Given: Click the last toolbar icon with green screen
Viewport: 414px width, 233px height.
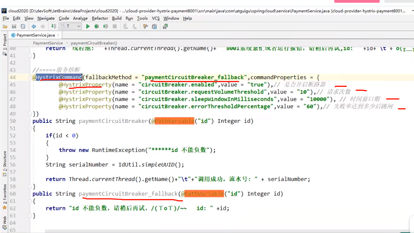Looking at the screenshot, I should coord(165,26).
